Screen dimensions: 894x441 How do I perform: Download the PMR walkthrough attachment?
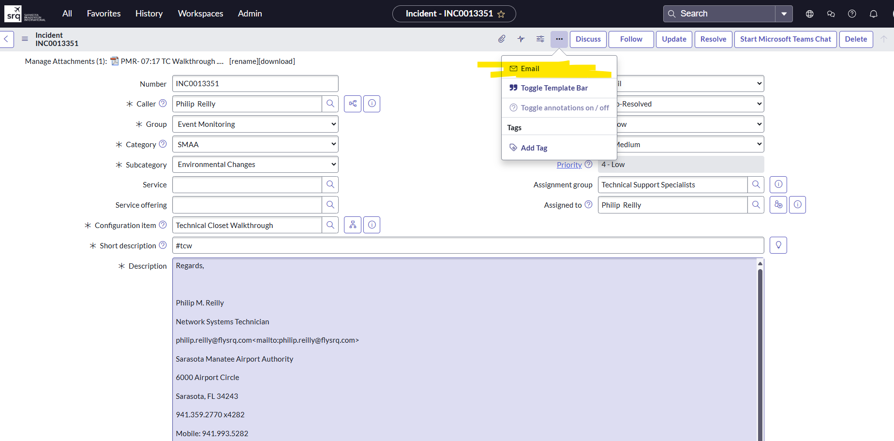[278, 61]
